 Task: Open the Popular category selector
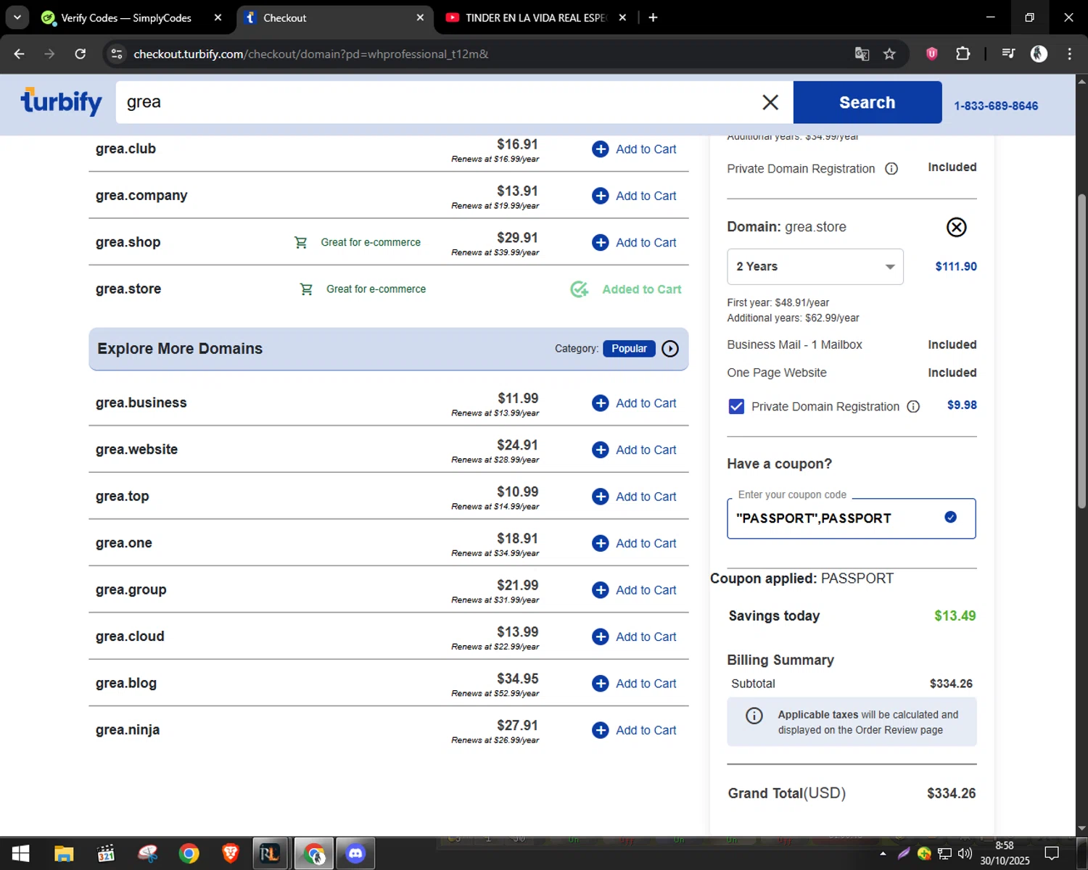tap(629, 349)
